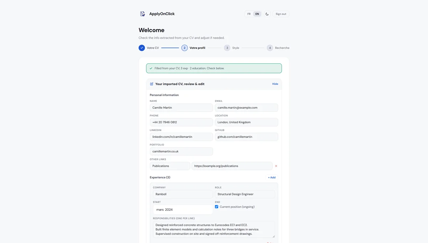Image resolution: width=428 pixels, height=243 pixels.
Task: Switch language to FR
Action: 249,14
